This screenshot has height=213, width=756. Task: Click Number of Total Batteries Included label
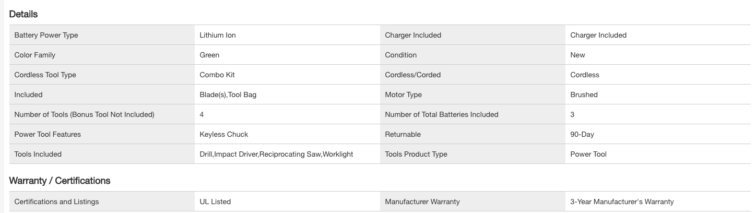coord(442,114)
